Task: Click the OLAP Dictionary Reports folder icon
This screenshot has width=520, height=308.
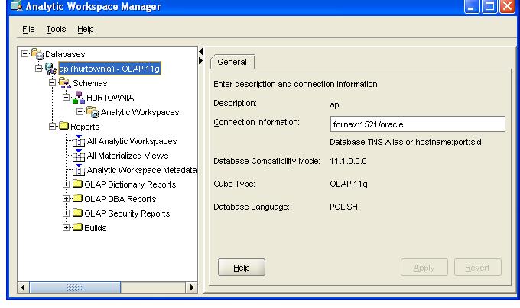Action: (77, 184)
